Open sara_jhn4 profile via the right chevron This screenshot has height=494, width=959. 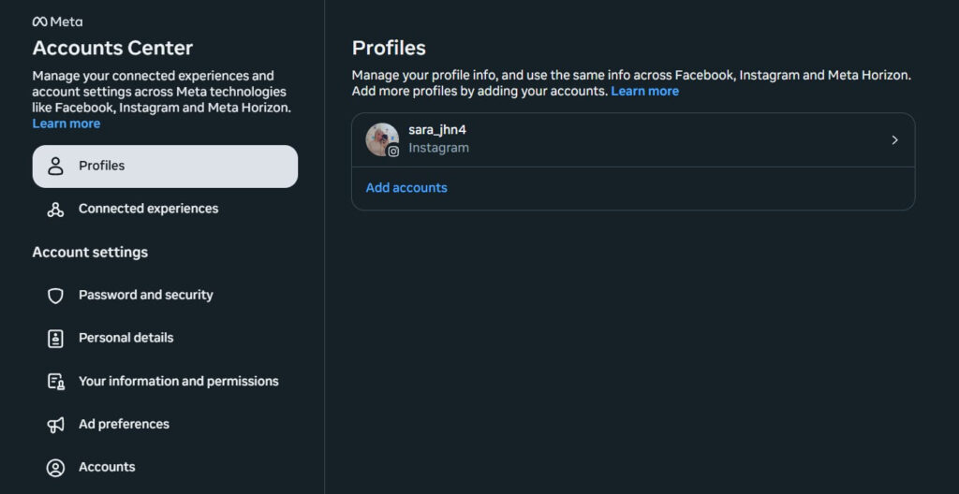[x=894, y=140]
